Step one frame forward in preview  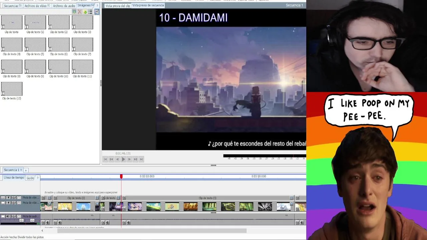[129, 159]
